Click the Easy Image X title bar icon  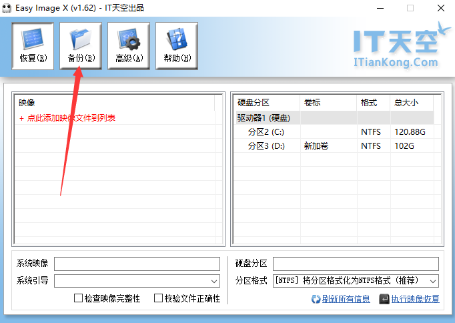[x=7, y=8]
